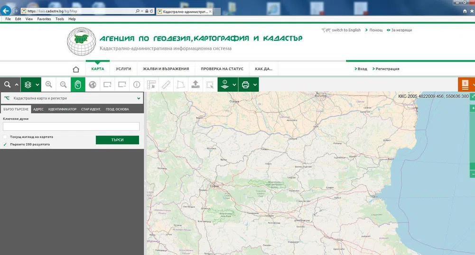
Task: Select the draw polygon tool
Action: tap(181, 85)
